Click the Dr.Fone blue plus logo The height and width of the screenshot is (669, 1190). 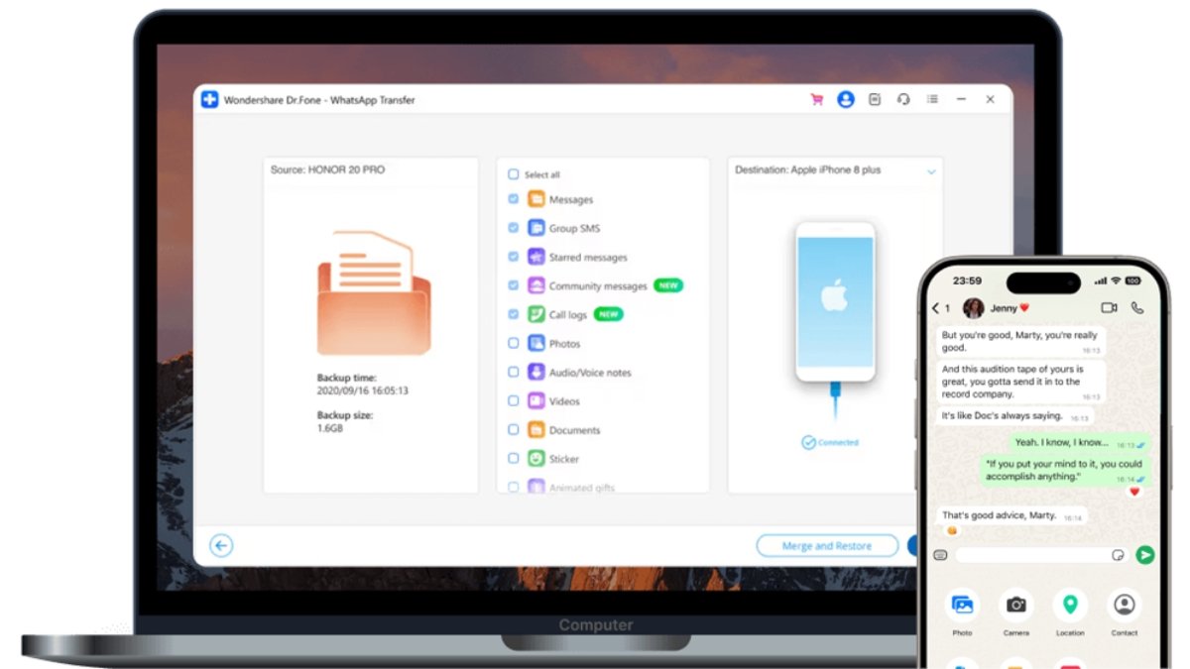click(x=209, y=100)
